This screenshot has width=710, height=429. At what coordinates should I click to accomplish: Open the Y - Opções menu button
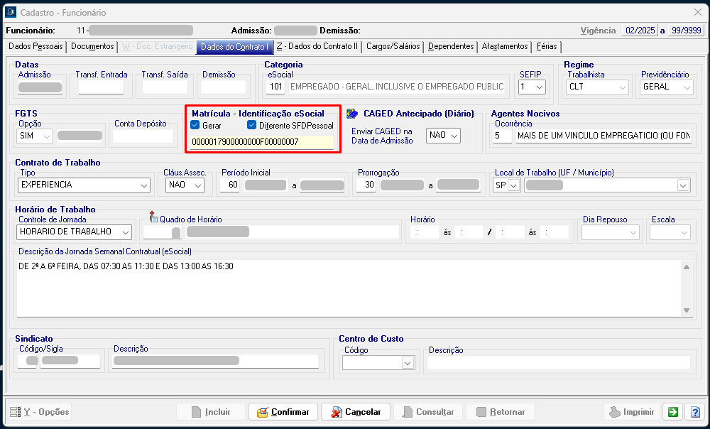click(x=40, y=412)
